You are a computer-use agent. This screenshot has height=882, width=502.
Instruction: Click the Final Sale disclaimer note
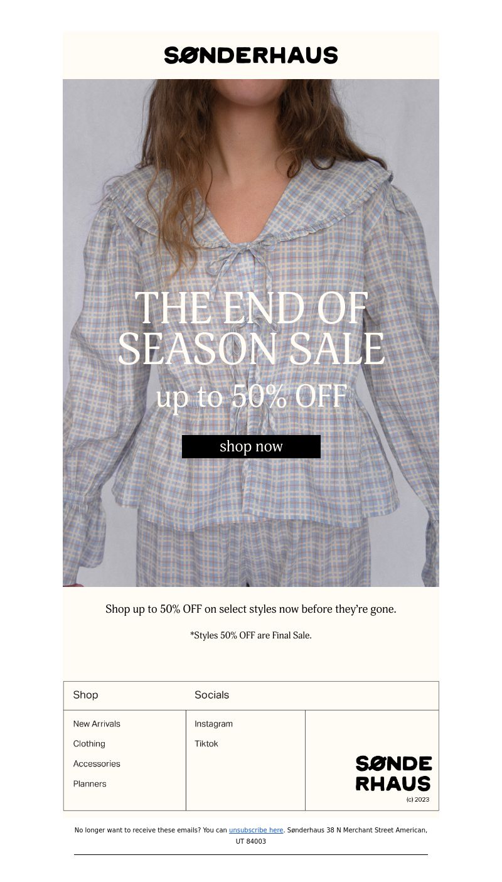click(251, 635)
